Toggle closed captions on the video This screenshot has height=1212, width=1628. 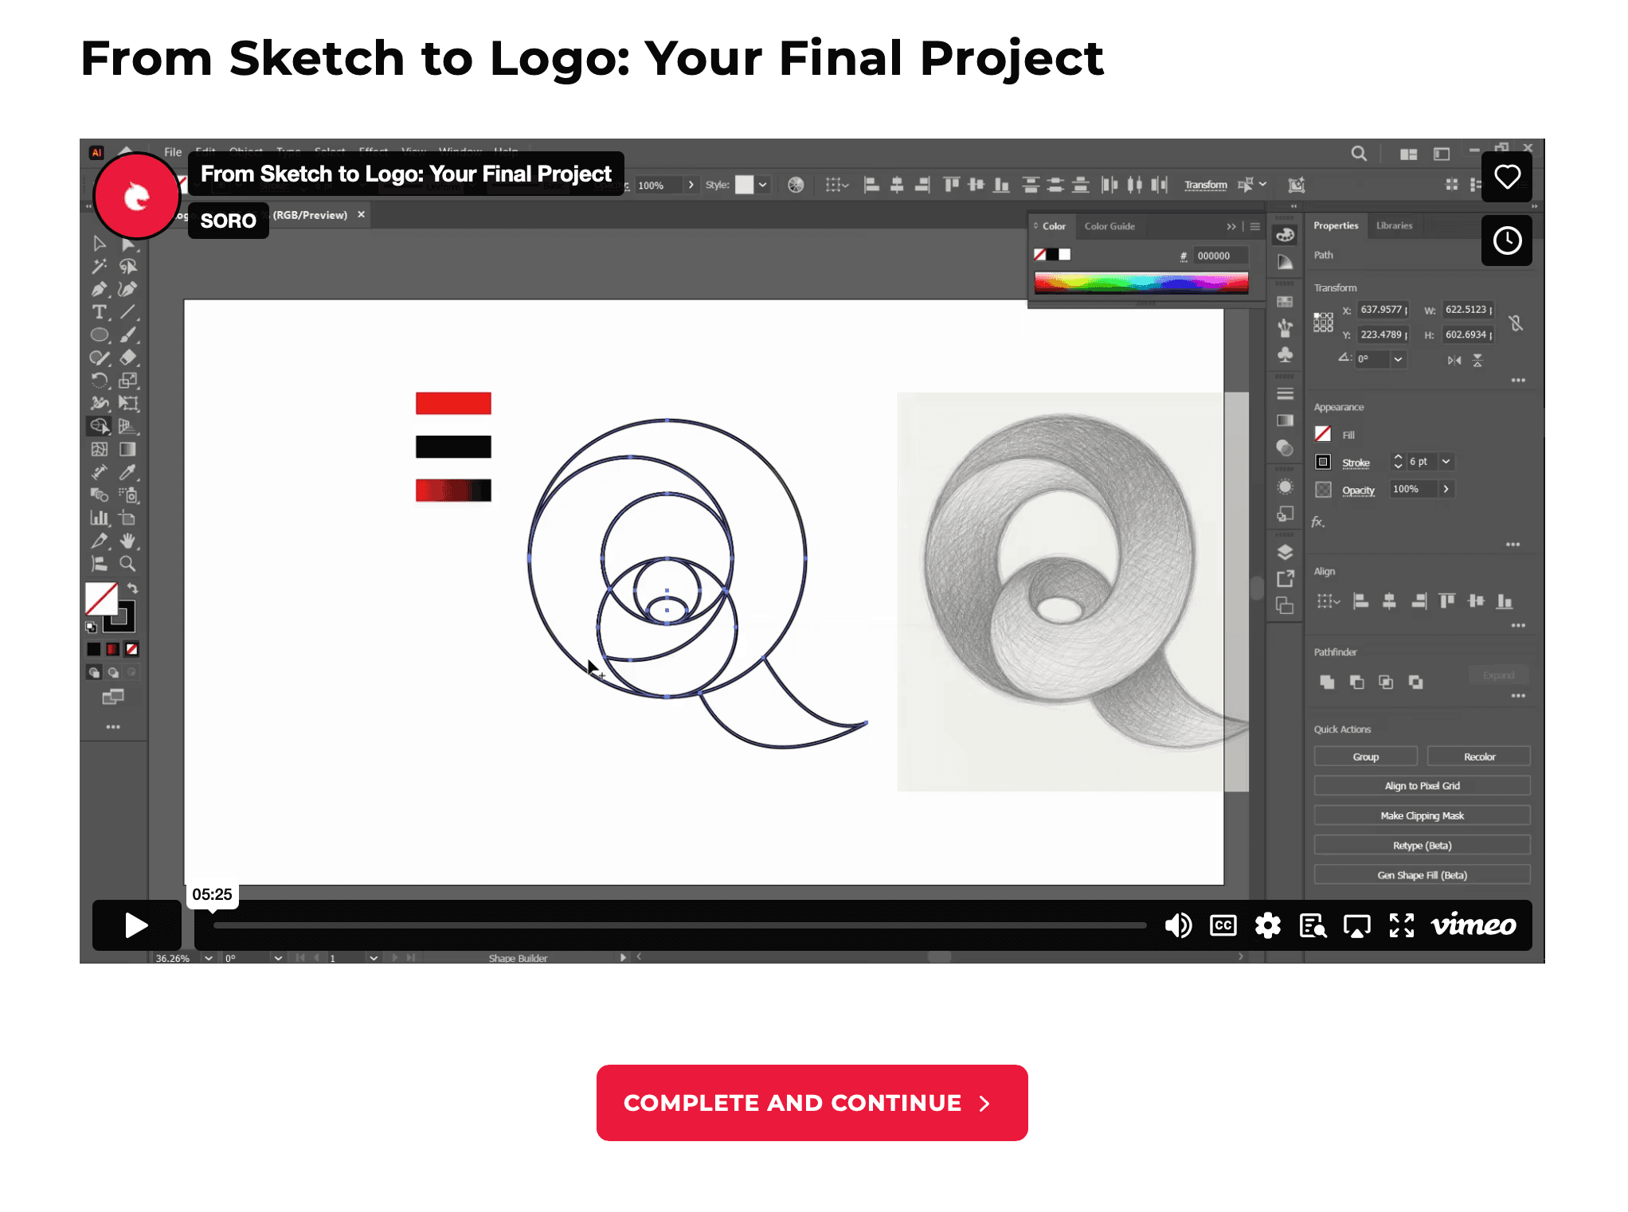tap(1223, 925)
